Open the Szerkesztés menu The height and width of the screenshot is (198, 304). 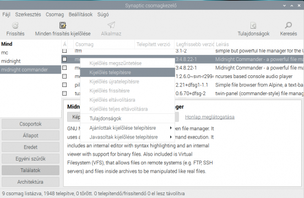coord(28,14)
